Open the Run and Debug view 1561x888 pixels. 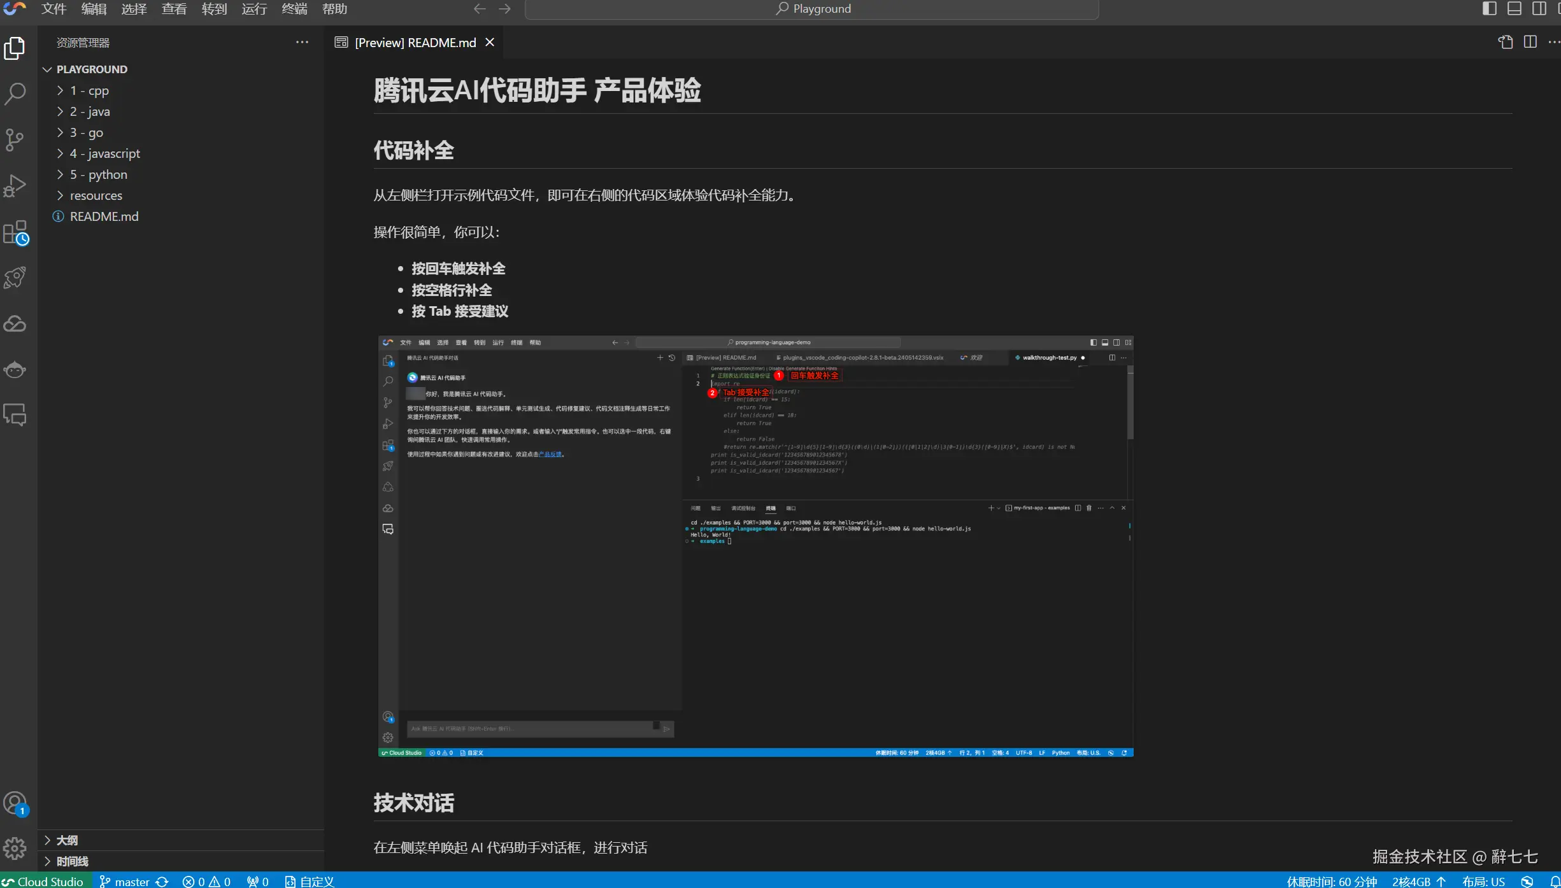click(x=15, y=185)
